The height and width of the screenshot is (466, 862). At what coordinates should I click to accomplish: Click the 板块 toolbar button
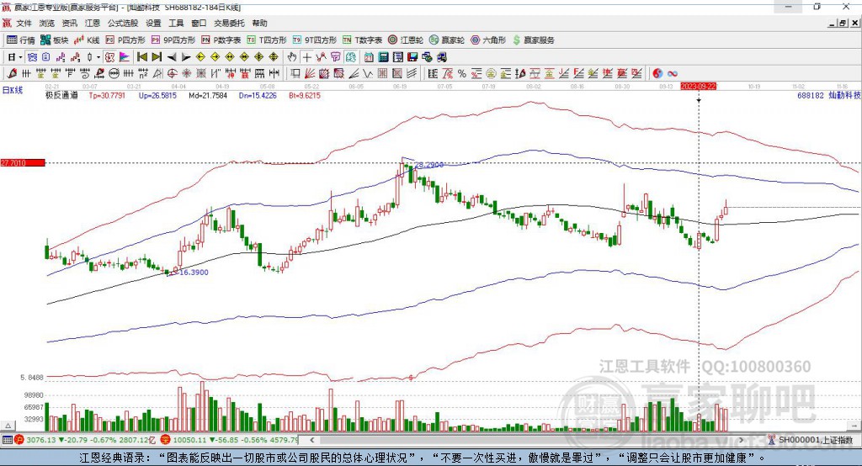pyautogui.click(x=55, y=40)
